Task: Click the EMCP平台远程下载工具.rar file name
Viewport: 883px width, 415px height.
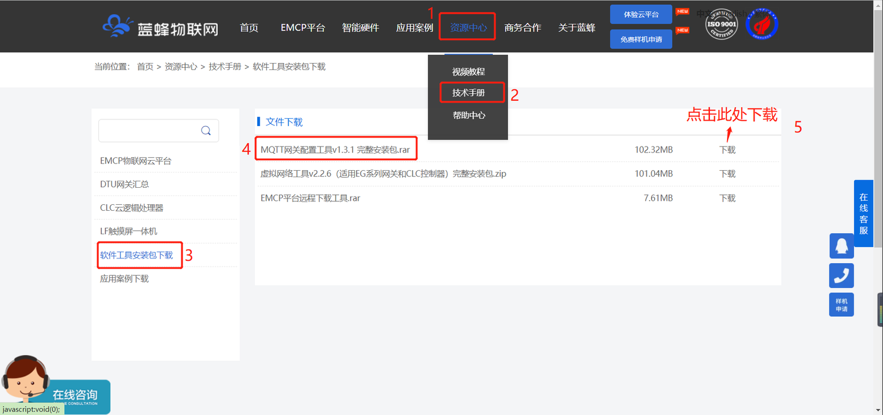Action: pos(310,198)
